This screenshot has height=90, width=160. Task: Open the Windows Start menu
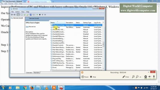[3, 88]
